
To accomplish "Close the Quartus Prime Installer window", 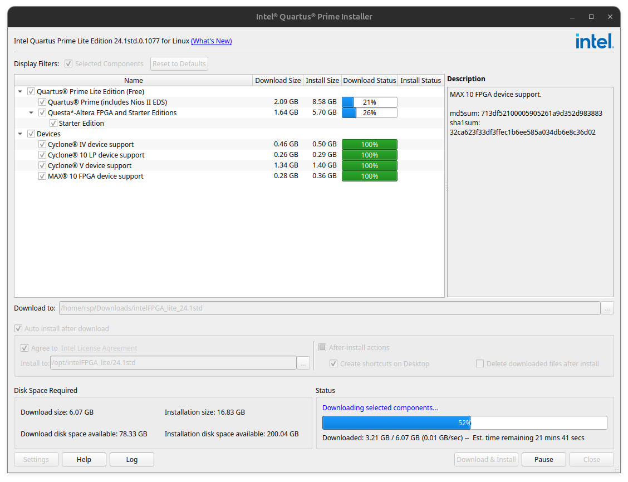I will pos(609,17).
